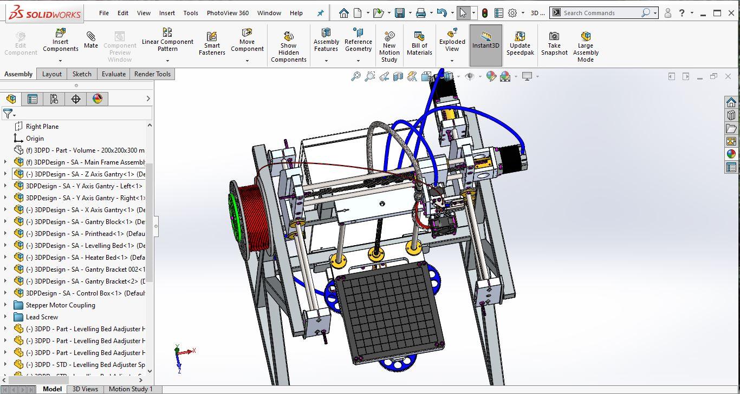The width and height of the screenshot is (740, 394).
Task: Toggle Show Hidden Components
Action: coord(289,42)
